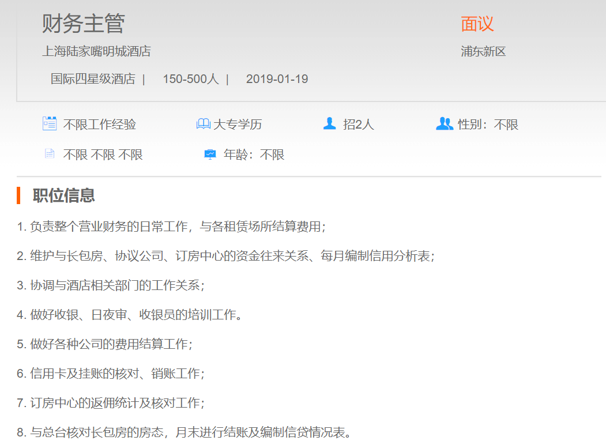
Task: Click the two-person icon beside 性别
Action: [444, 123]
